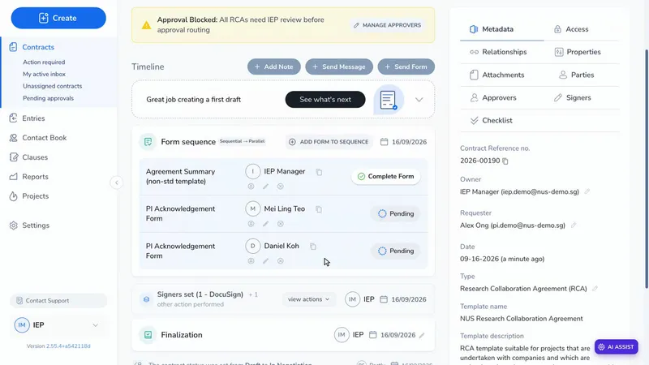
Task: Open the Contact Support button
Action: click(x=58, y=301)
